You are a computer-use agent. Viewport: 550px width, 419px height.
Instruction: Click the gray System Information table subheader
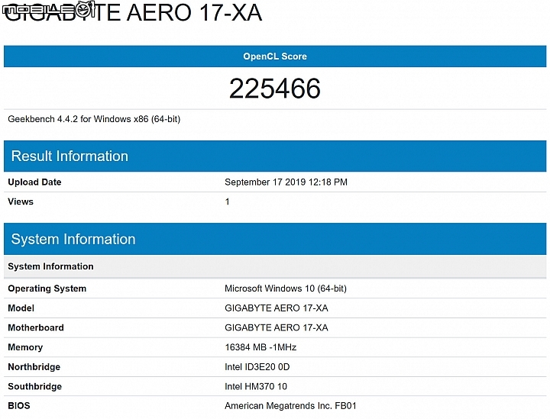pyautogui.click(x=51, y=266)
